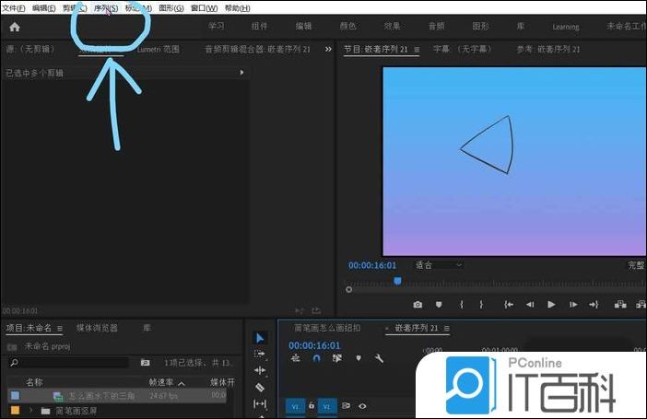Toggle V1 track output eye

[x=362, y=405]
